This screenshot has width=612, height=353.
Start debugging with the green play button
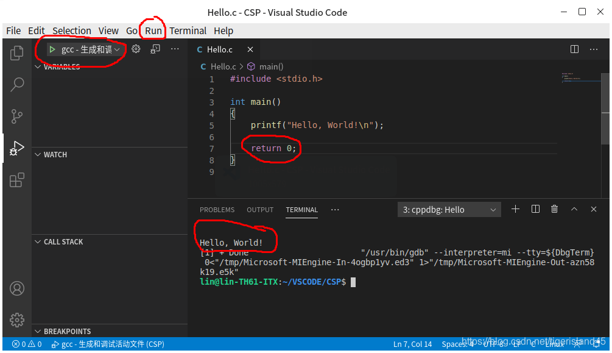(52, 49)
